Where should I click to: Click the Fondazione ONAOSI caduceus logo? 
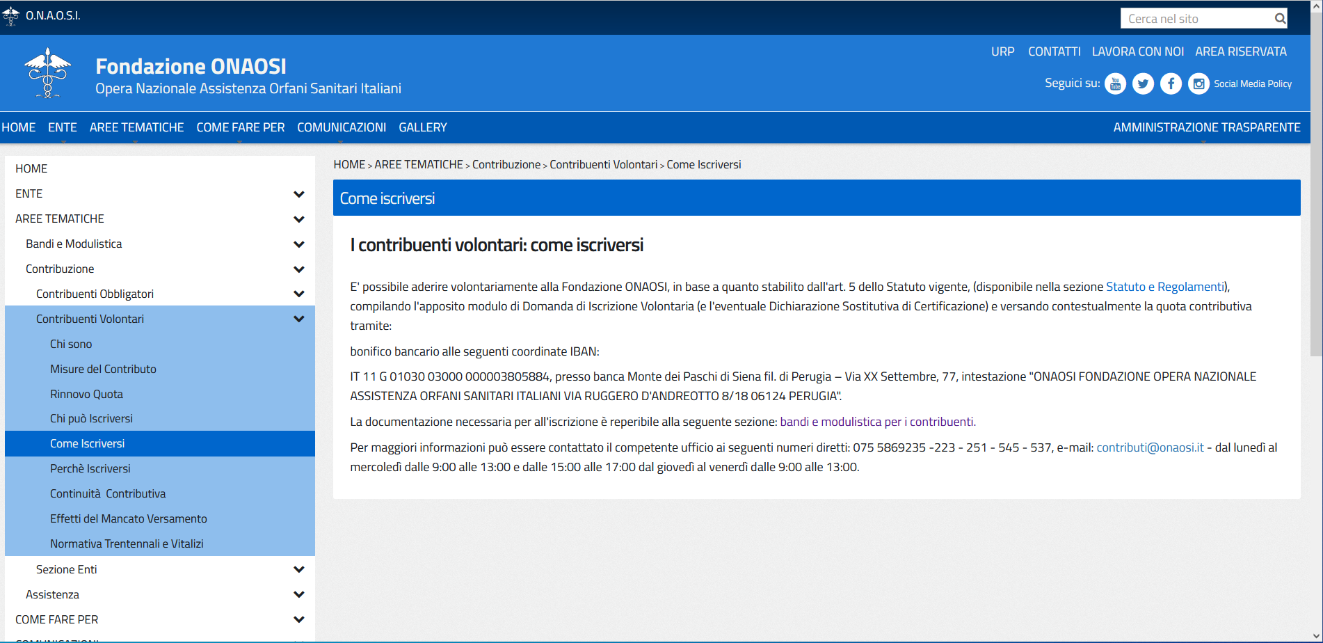pyautogui.click(x=47, y=73)
